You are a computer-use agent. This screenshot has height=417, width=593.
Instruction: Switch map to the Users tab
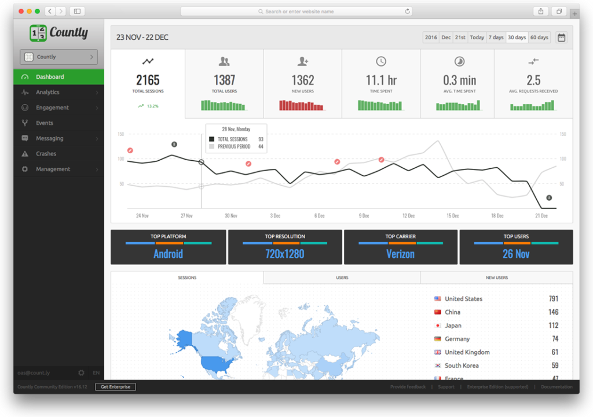[342, 278]
